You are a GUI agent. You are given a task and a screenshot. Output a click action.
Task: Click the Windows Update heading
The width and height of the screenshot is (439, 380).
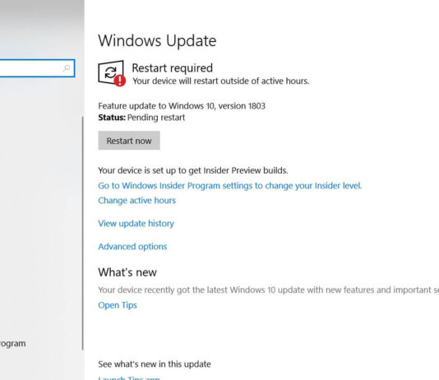(157, 41)
